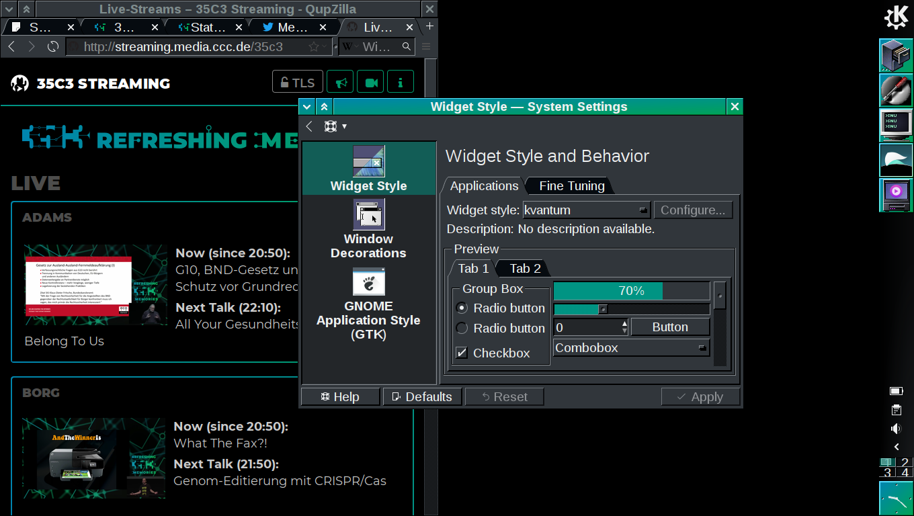914x516 pixels.
Task: Click the preview horizontal slider handle
Action: point(603,309)
